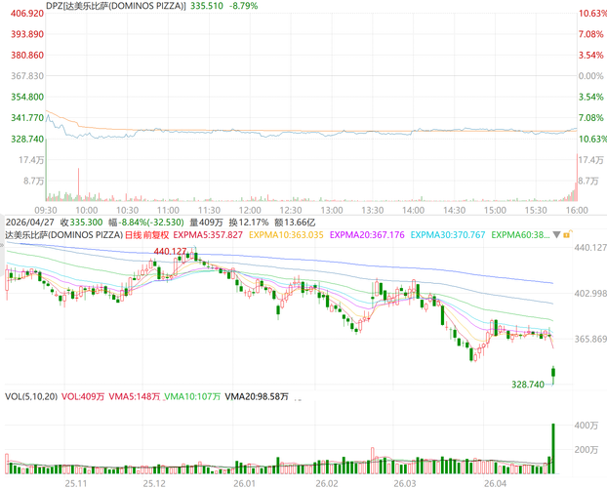Click the 26.01 date on K-line axis
The image size is (607, 488).
[244, 483]
